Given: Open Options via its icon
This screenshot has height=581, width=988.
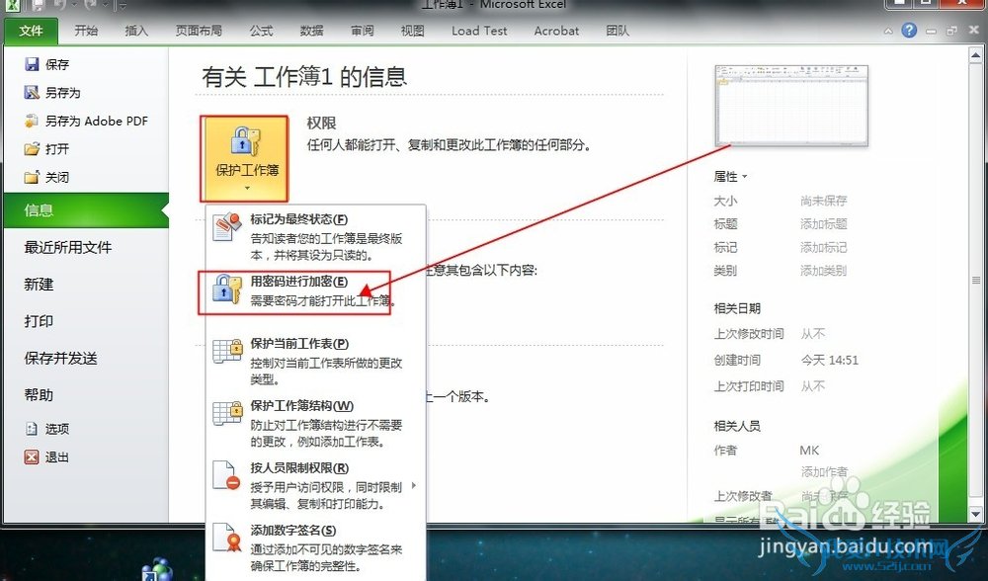Looking at the screenshot, I should [x=32, y=429].
